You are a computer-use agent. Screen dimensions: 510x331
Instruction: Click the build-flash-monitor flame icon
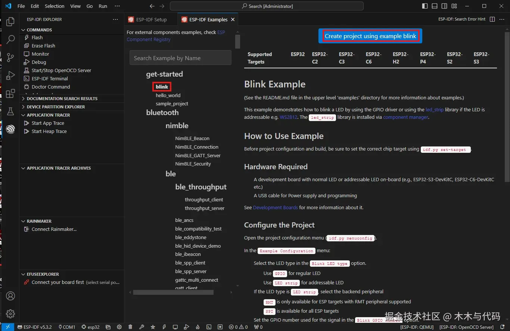click(x=198, y=327)
